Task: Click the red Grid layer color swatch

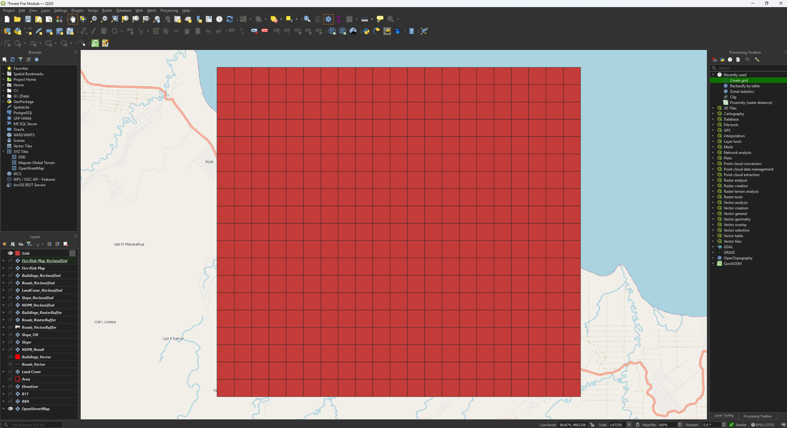Action: (18, 253)
